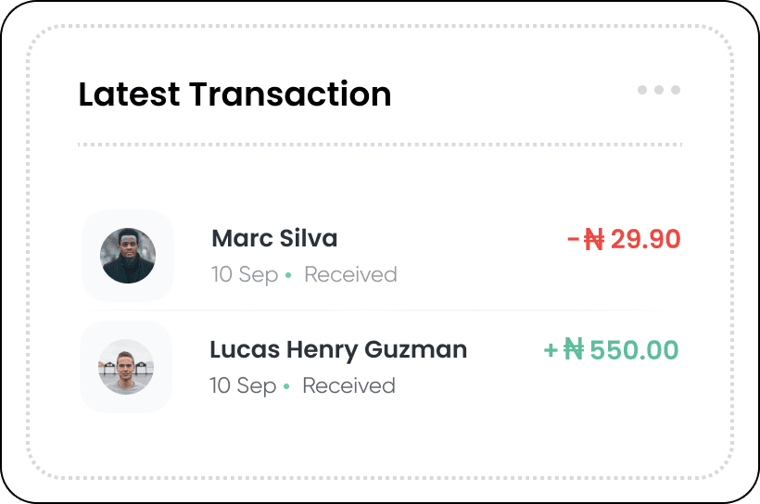
Task: Select the Lucas Henry Guzman name
Action: point(338,349)
